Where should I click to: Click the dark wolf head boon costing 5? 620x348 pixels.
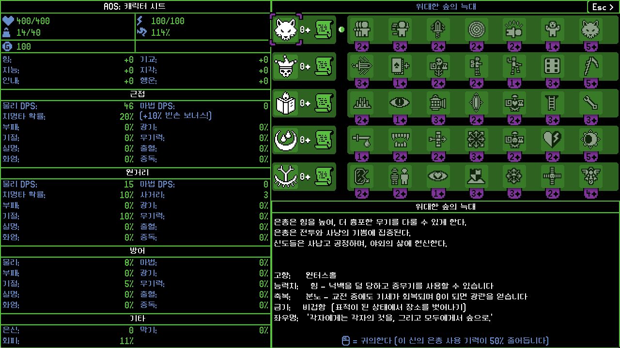click(x=591, y=29)
